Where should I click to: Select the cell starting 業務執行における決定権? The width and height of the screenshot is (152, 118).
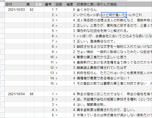88,62
